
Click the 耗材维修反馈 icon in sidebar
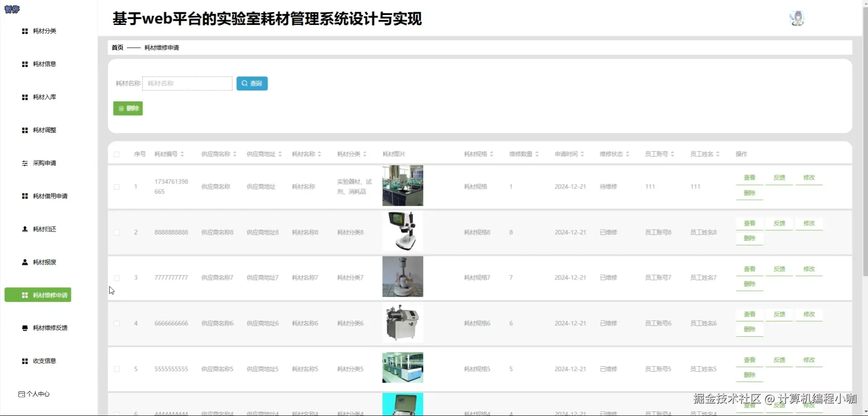tap(25, 328)
